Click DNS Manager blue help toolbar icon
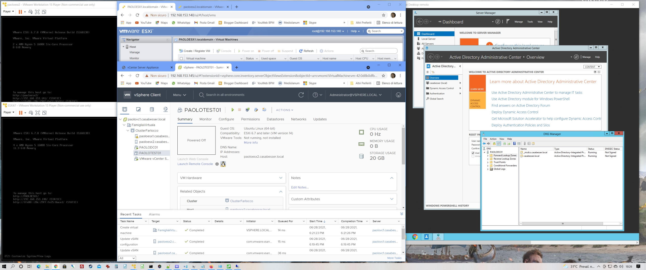 [x=514, y=144]
